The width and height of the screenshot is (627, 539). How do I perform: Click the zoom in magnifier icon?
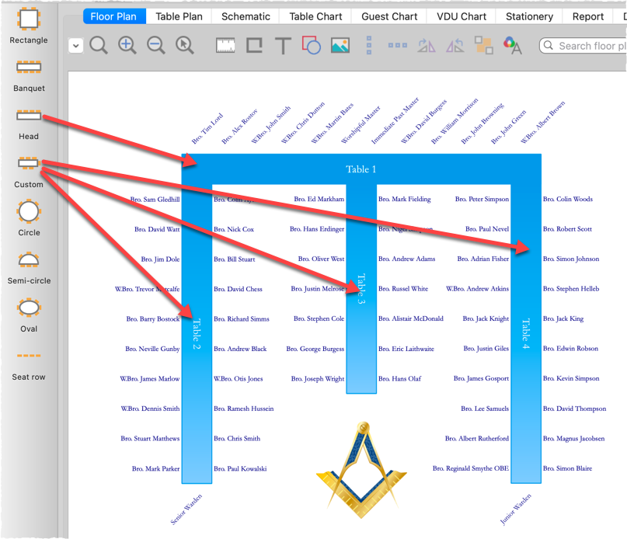(x=127, y=45)
